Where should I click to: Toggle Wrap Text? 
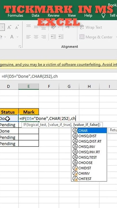coord(91,27)
